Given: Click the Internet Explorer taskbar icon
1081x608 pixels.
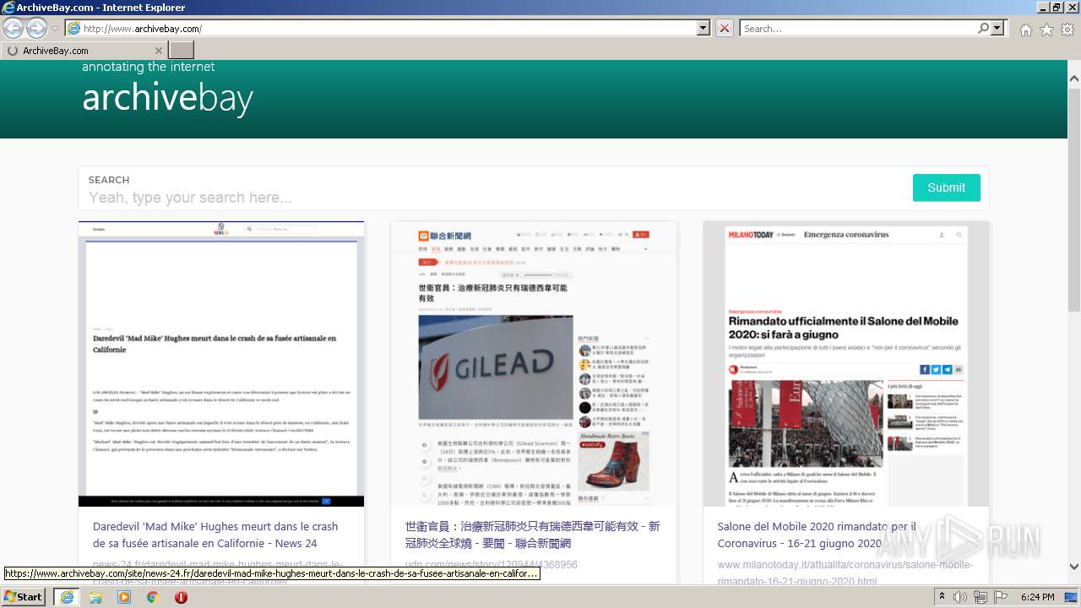Looking at the screenshot, I should (66, 597).
